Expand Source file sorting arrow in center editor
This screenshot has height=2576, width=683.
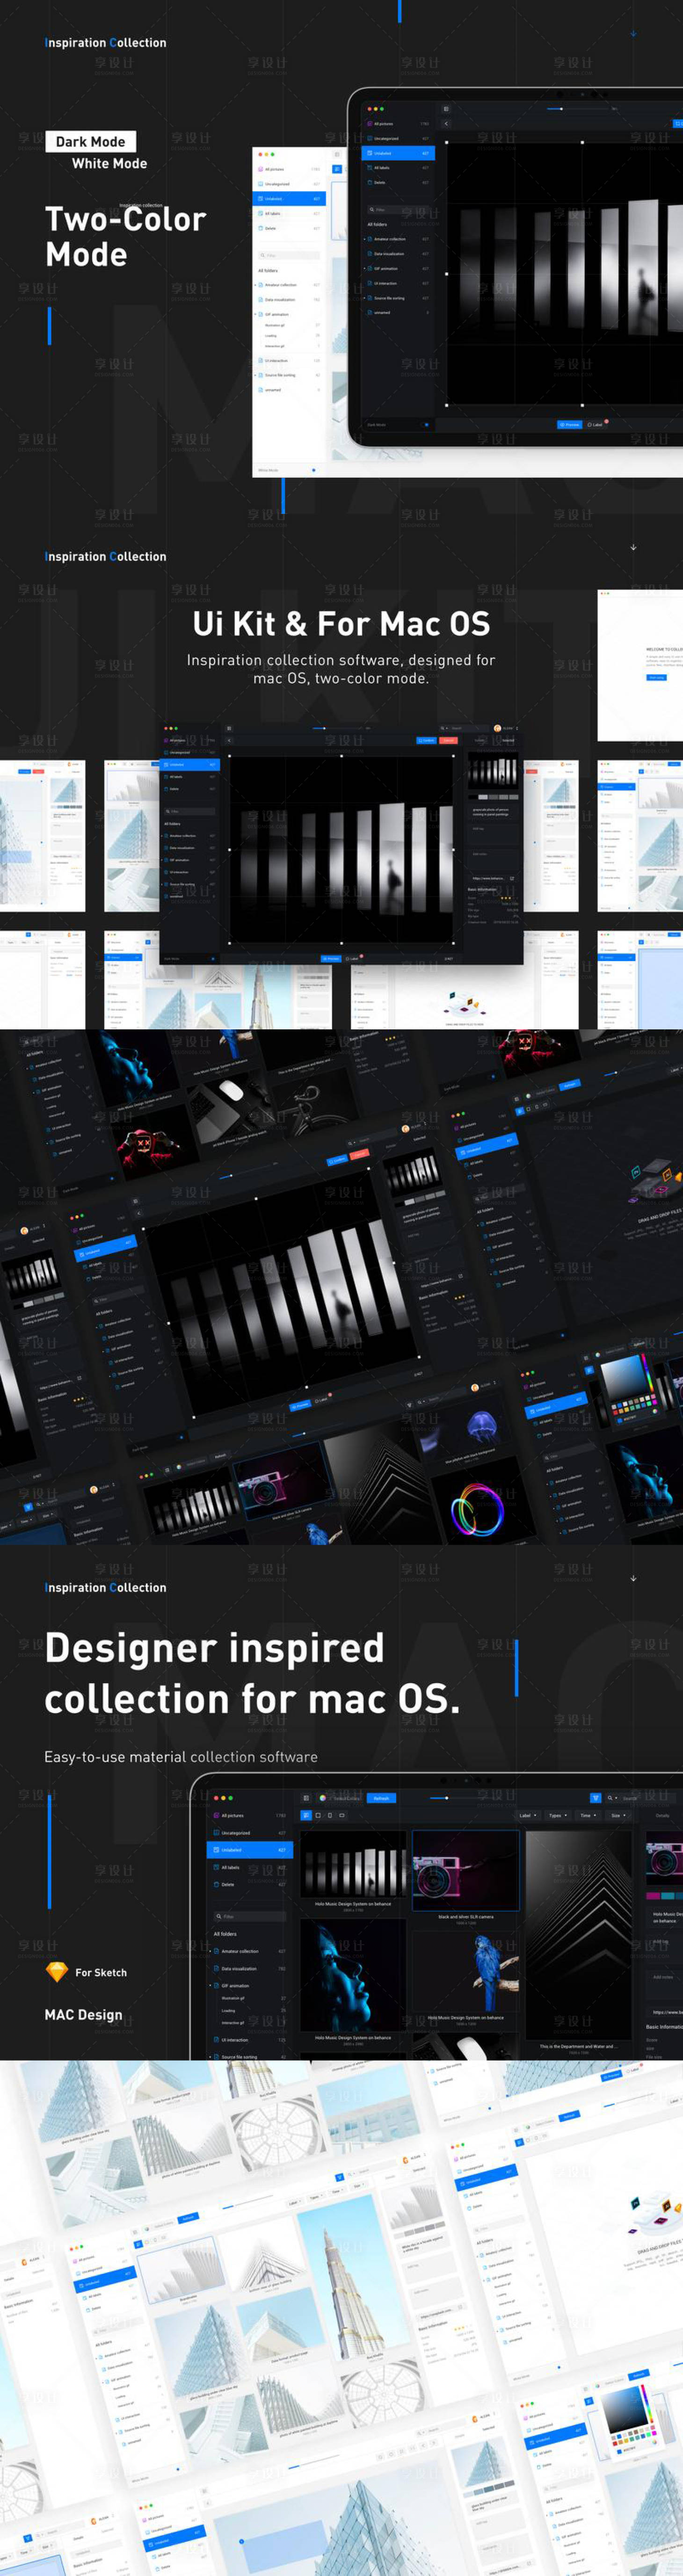(x=162, y=884)
